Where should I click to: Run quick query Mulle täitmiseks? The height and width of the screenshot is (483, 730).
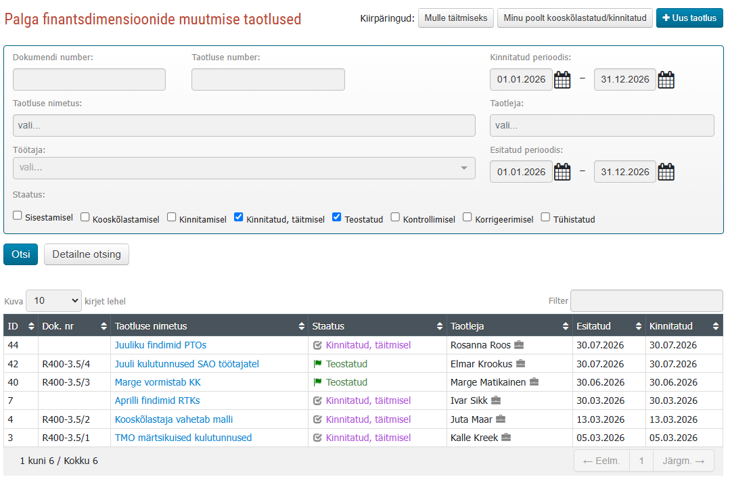point(456,18)
